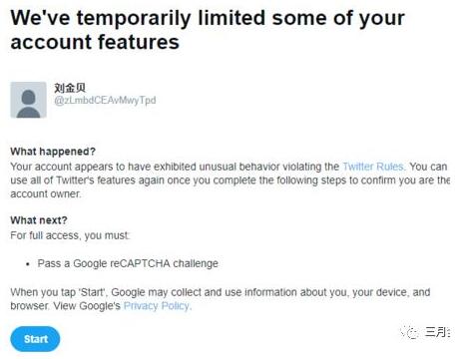Image resolution: width=463 pixels, height=359 pixels.
Task: Click the blue Start button
Action: point(35,339)
